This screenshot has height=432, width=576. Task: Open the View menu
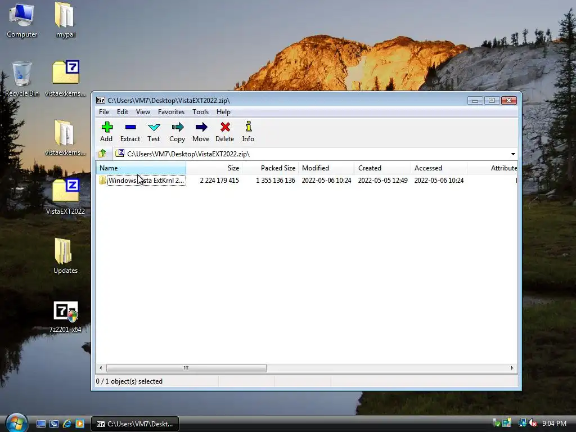143,112
